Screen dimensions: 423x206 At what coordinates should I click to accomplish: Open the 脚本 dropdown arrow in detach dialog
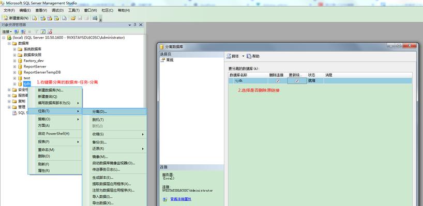tap(243, 56)
